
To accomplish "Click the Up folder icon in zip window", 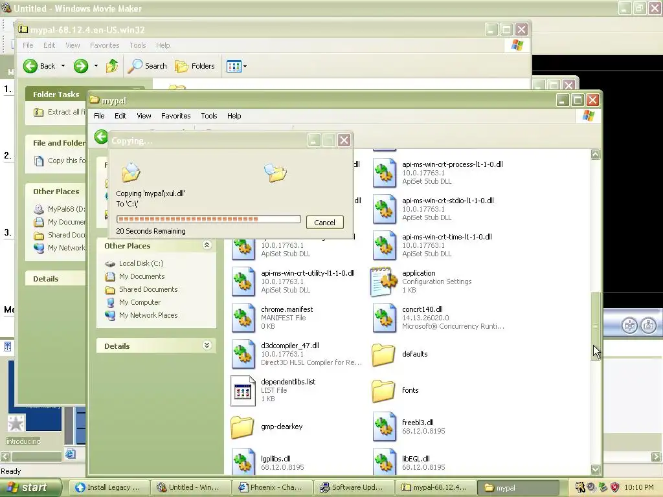I will 112,66.
